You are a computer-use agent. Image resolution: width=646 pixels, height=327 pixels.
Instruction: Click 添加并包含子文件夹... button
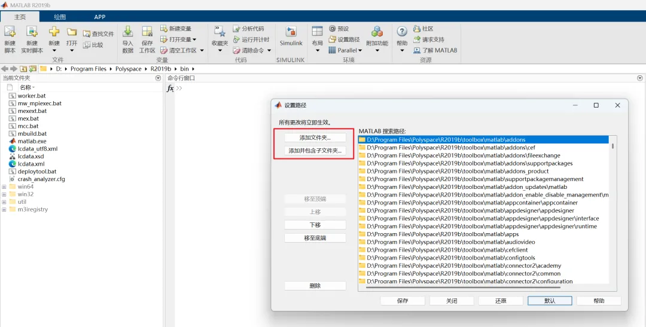[315, 151]
